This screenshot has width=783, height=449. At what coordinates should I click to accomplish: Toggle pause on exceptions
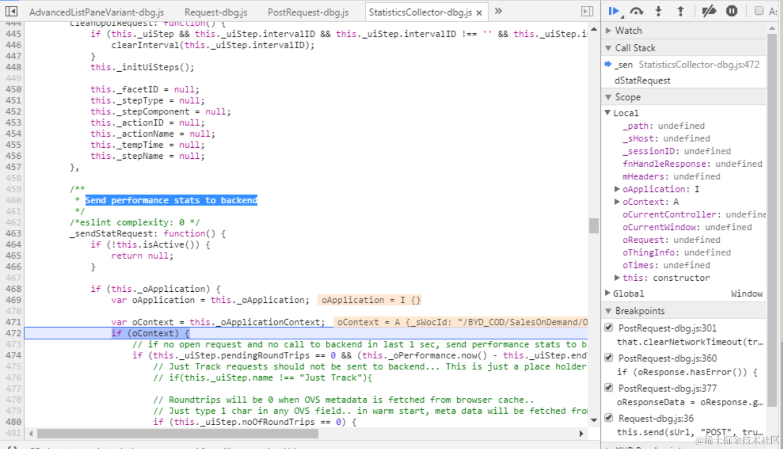732,11
